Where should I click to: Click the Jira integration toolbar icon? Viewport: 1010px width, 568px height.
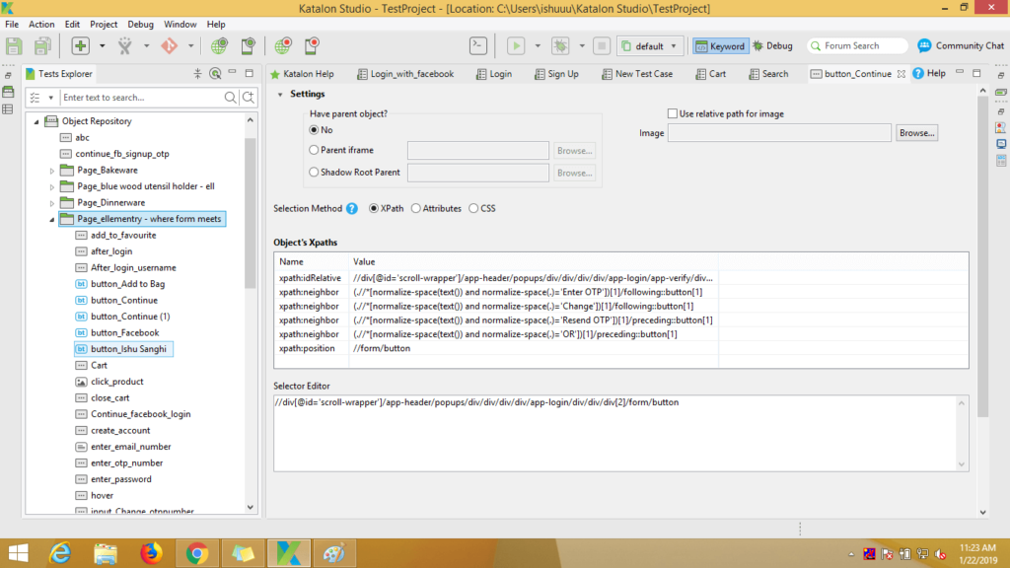coord(125,45)
